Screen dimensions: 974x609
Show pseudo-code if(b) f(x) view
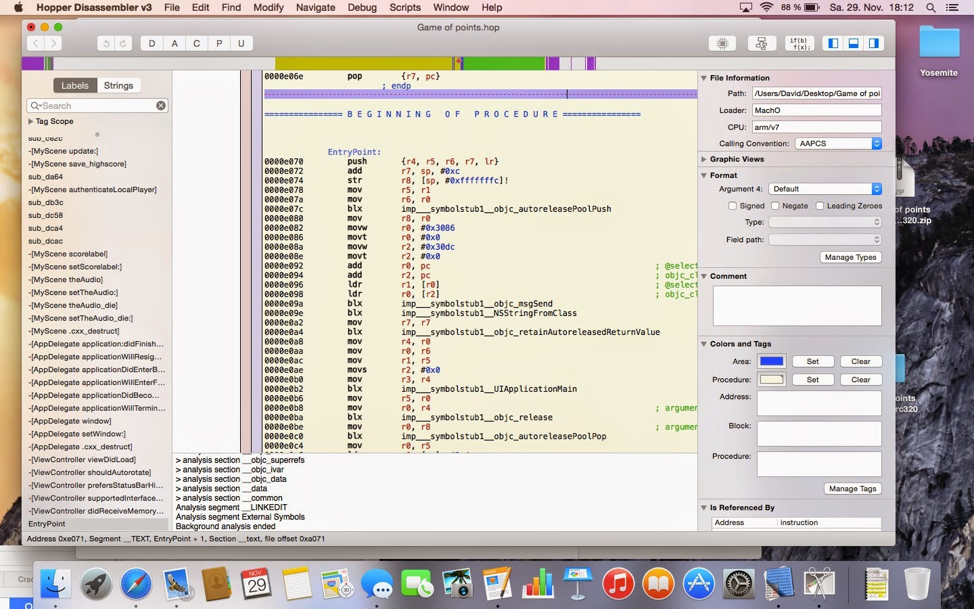tap(801, 43)
